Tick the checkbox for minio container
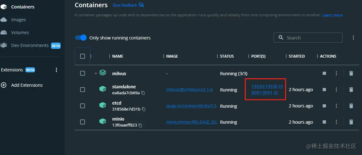This screenshot has width=362, height=155. click(x=83, y=122)
